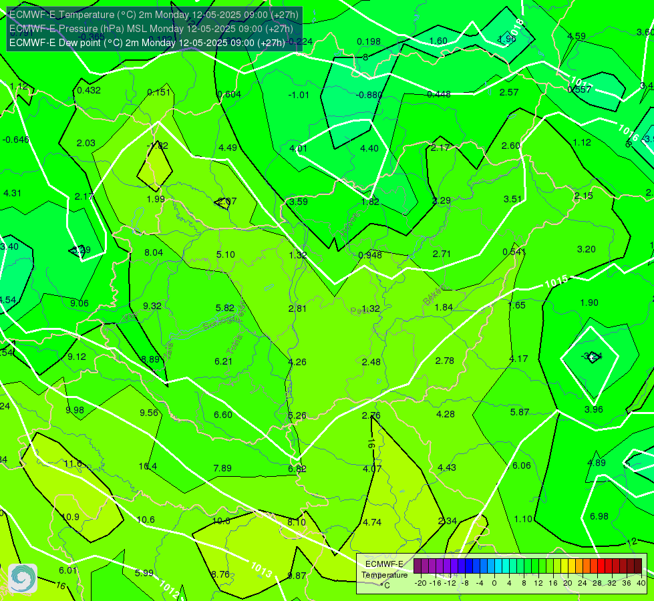Click the 1013 isobar label

pos(261,570)
